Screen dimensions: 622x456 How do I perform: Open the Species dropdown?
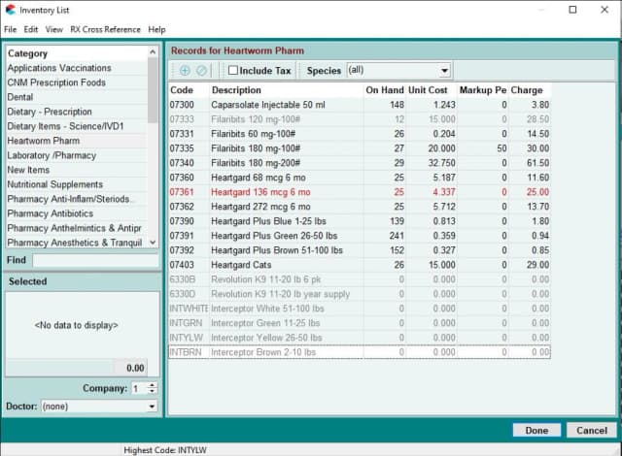tap(444, 71)
